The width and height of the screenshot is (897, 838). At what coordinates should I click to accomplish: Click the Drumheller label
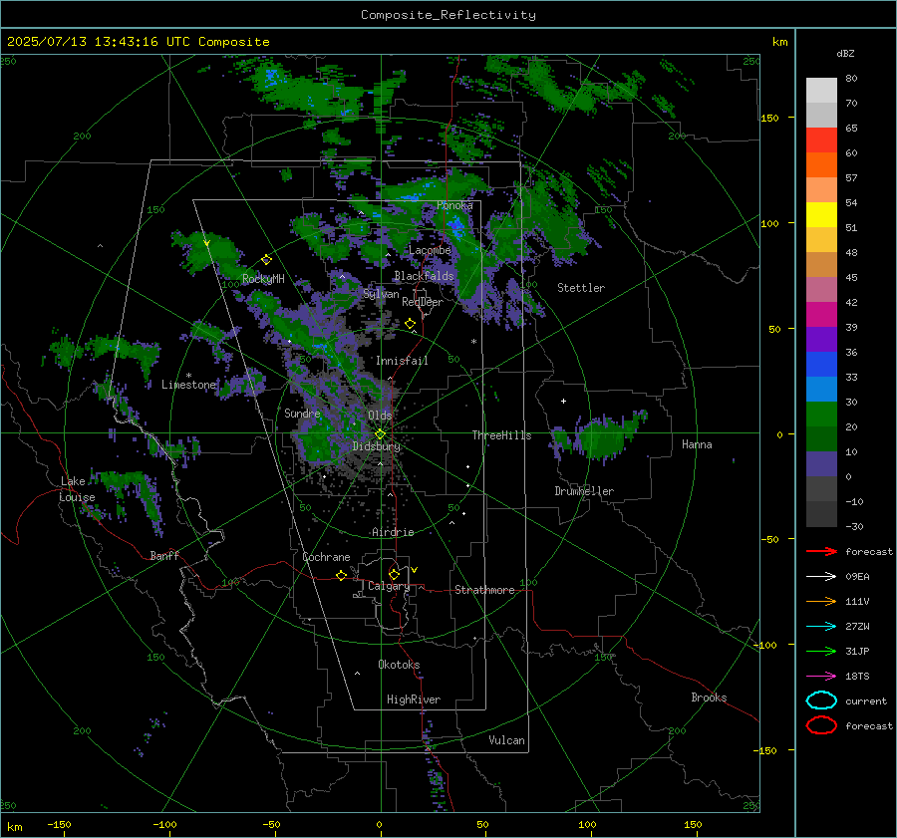tap(584, 491)
